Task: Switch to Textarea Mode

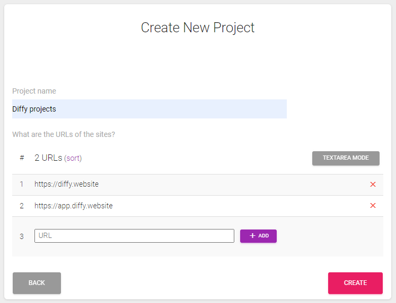Action: coord(346,158)
